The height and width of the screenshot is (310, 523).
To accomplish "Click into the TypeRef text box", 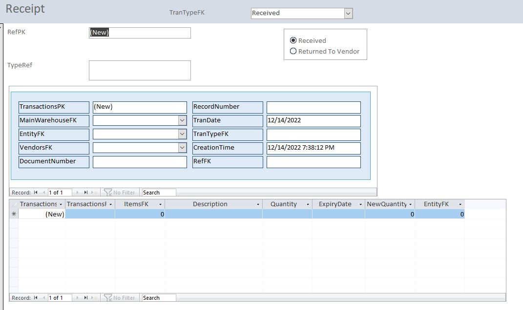I will point(140,70).
